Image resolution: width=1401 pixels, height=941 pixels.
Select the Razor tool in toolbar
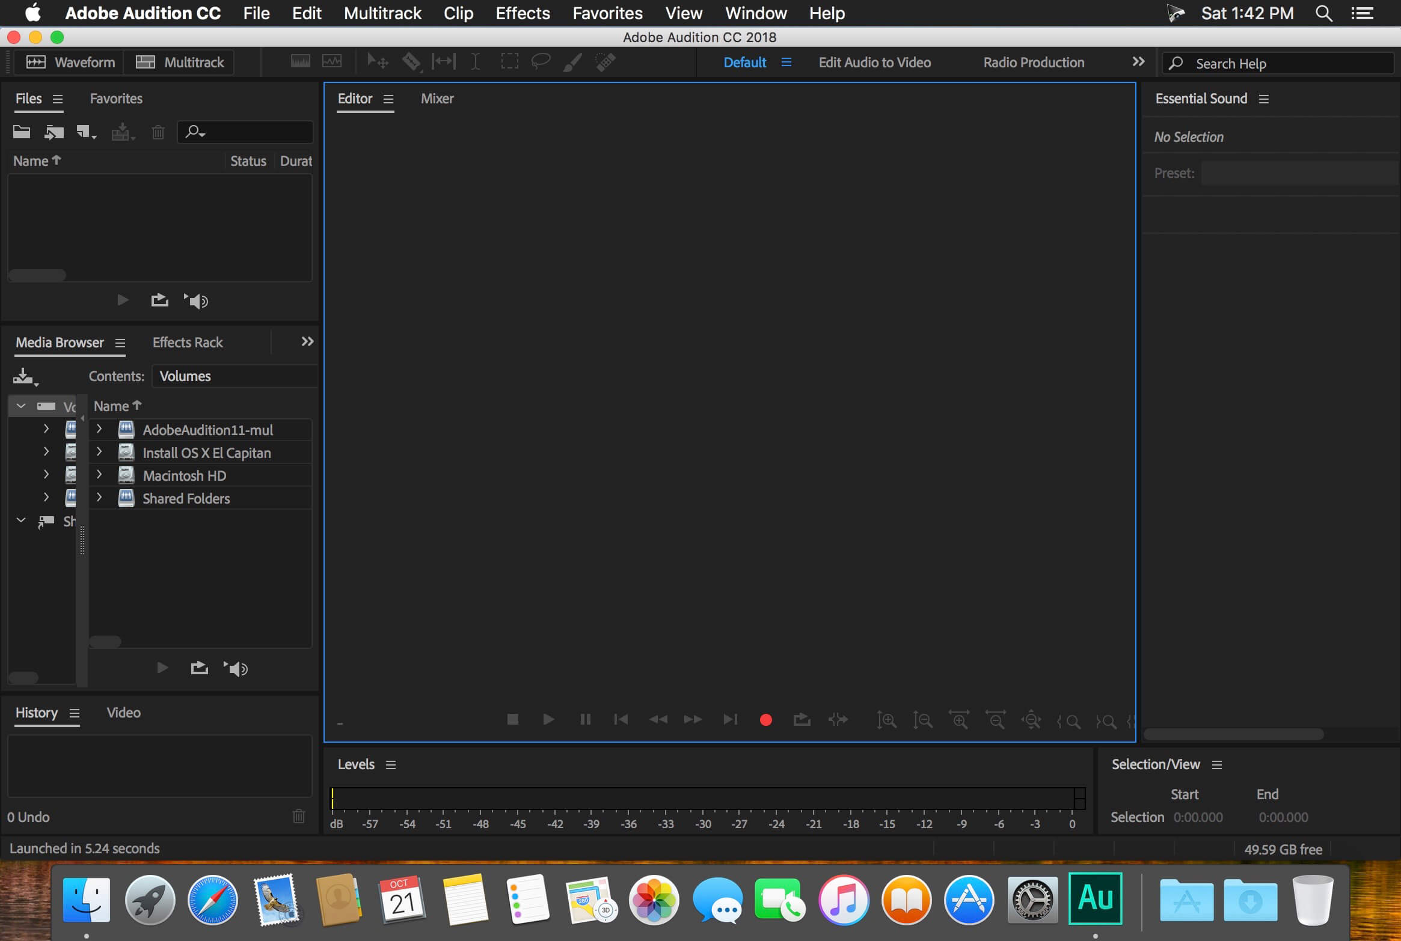click(x=412, y=62)
